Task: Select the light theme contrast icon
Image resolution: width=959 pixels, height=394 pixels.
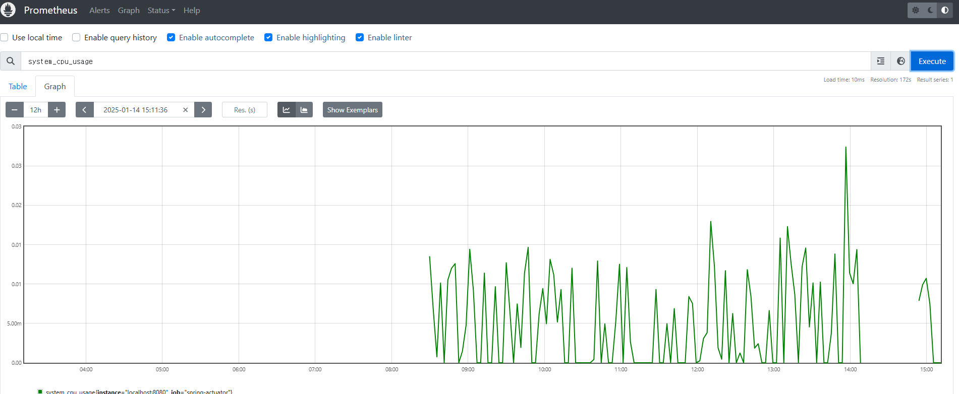Action: click(x=945, y=10)
